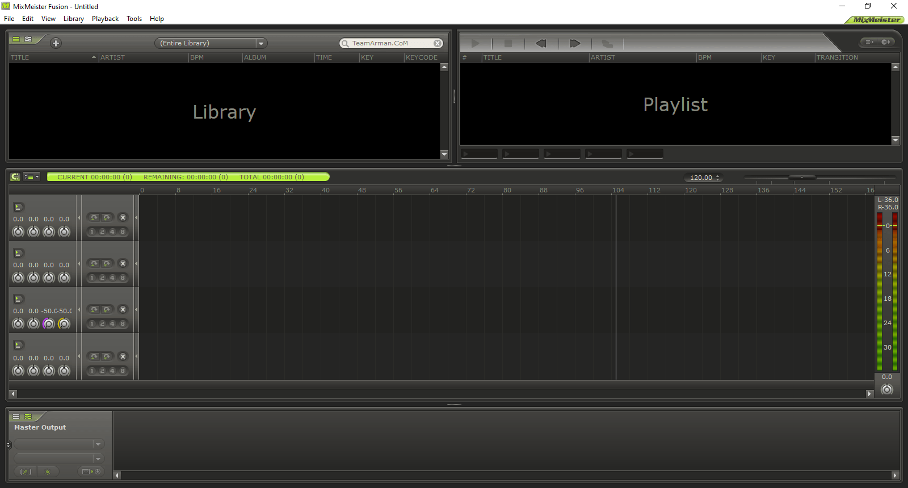Click the yellow-ringed knob on the third track
Screen dimensions: 908x488
click(x=64, y=323)
